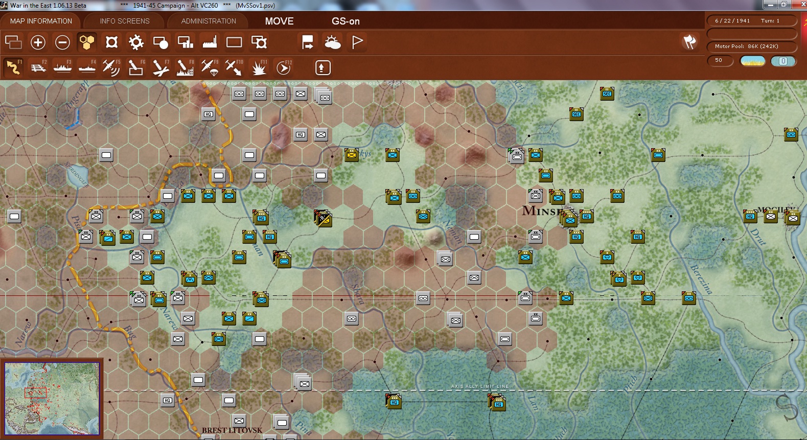This screenshot has width=807, height=440.
Task: Show weather using the sun and cloud icon
Action: [333, 42]
